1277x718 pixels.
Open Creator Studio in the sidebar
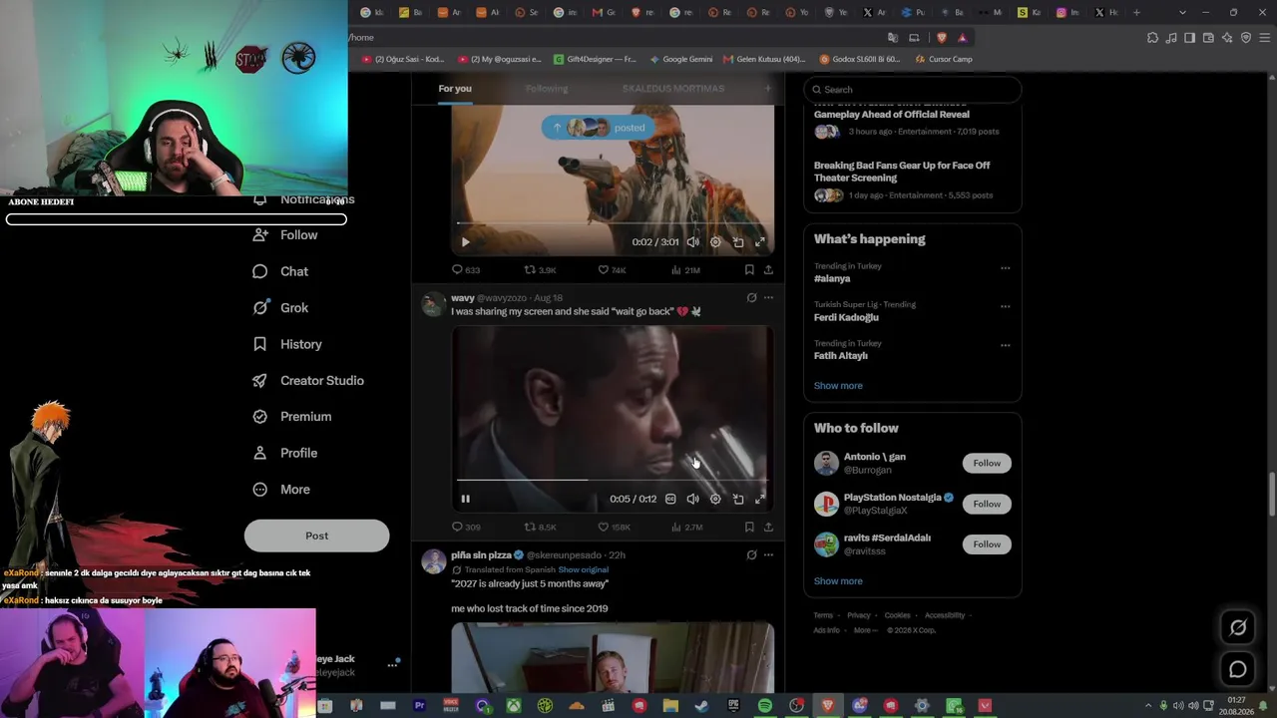tap(308, 381)
